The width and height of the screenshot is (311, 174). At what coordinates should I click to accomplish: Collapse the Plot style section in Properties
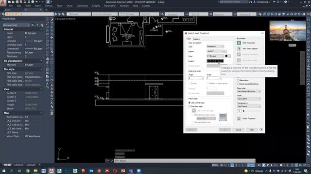click(x=41, y=69)
